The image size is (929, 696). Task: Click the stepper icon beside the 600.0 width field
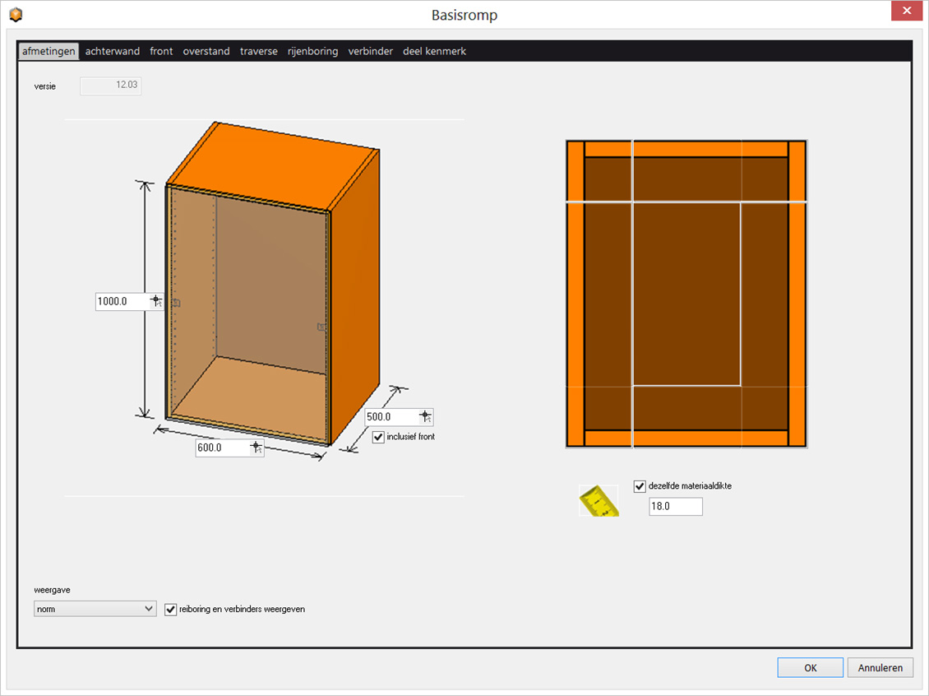coord(256,448)
